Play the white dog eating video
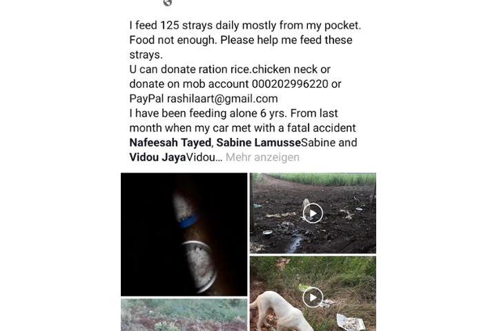 coord(313,297)
